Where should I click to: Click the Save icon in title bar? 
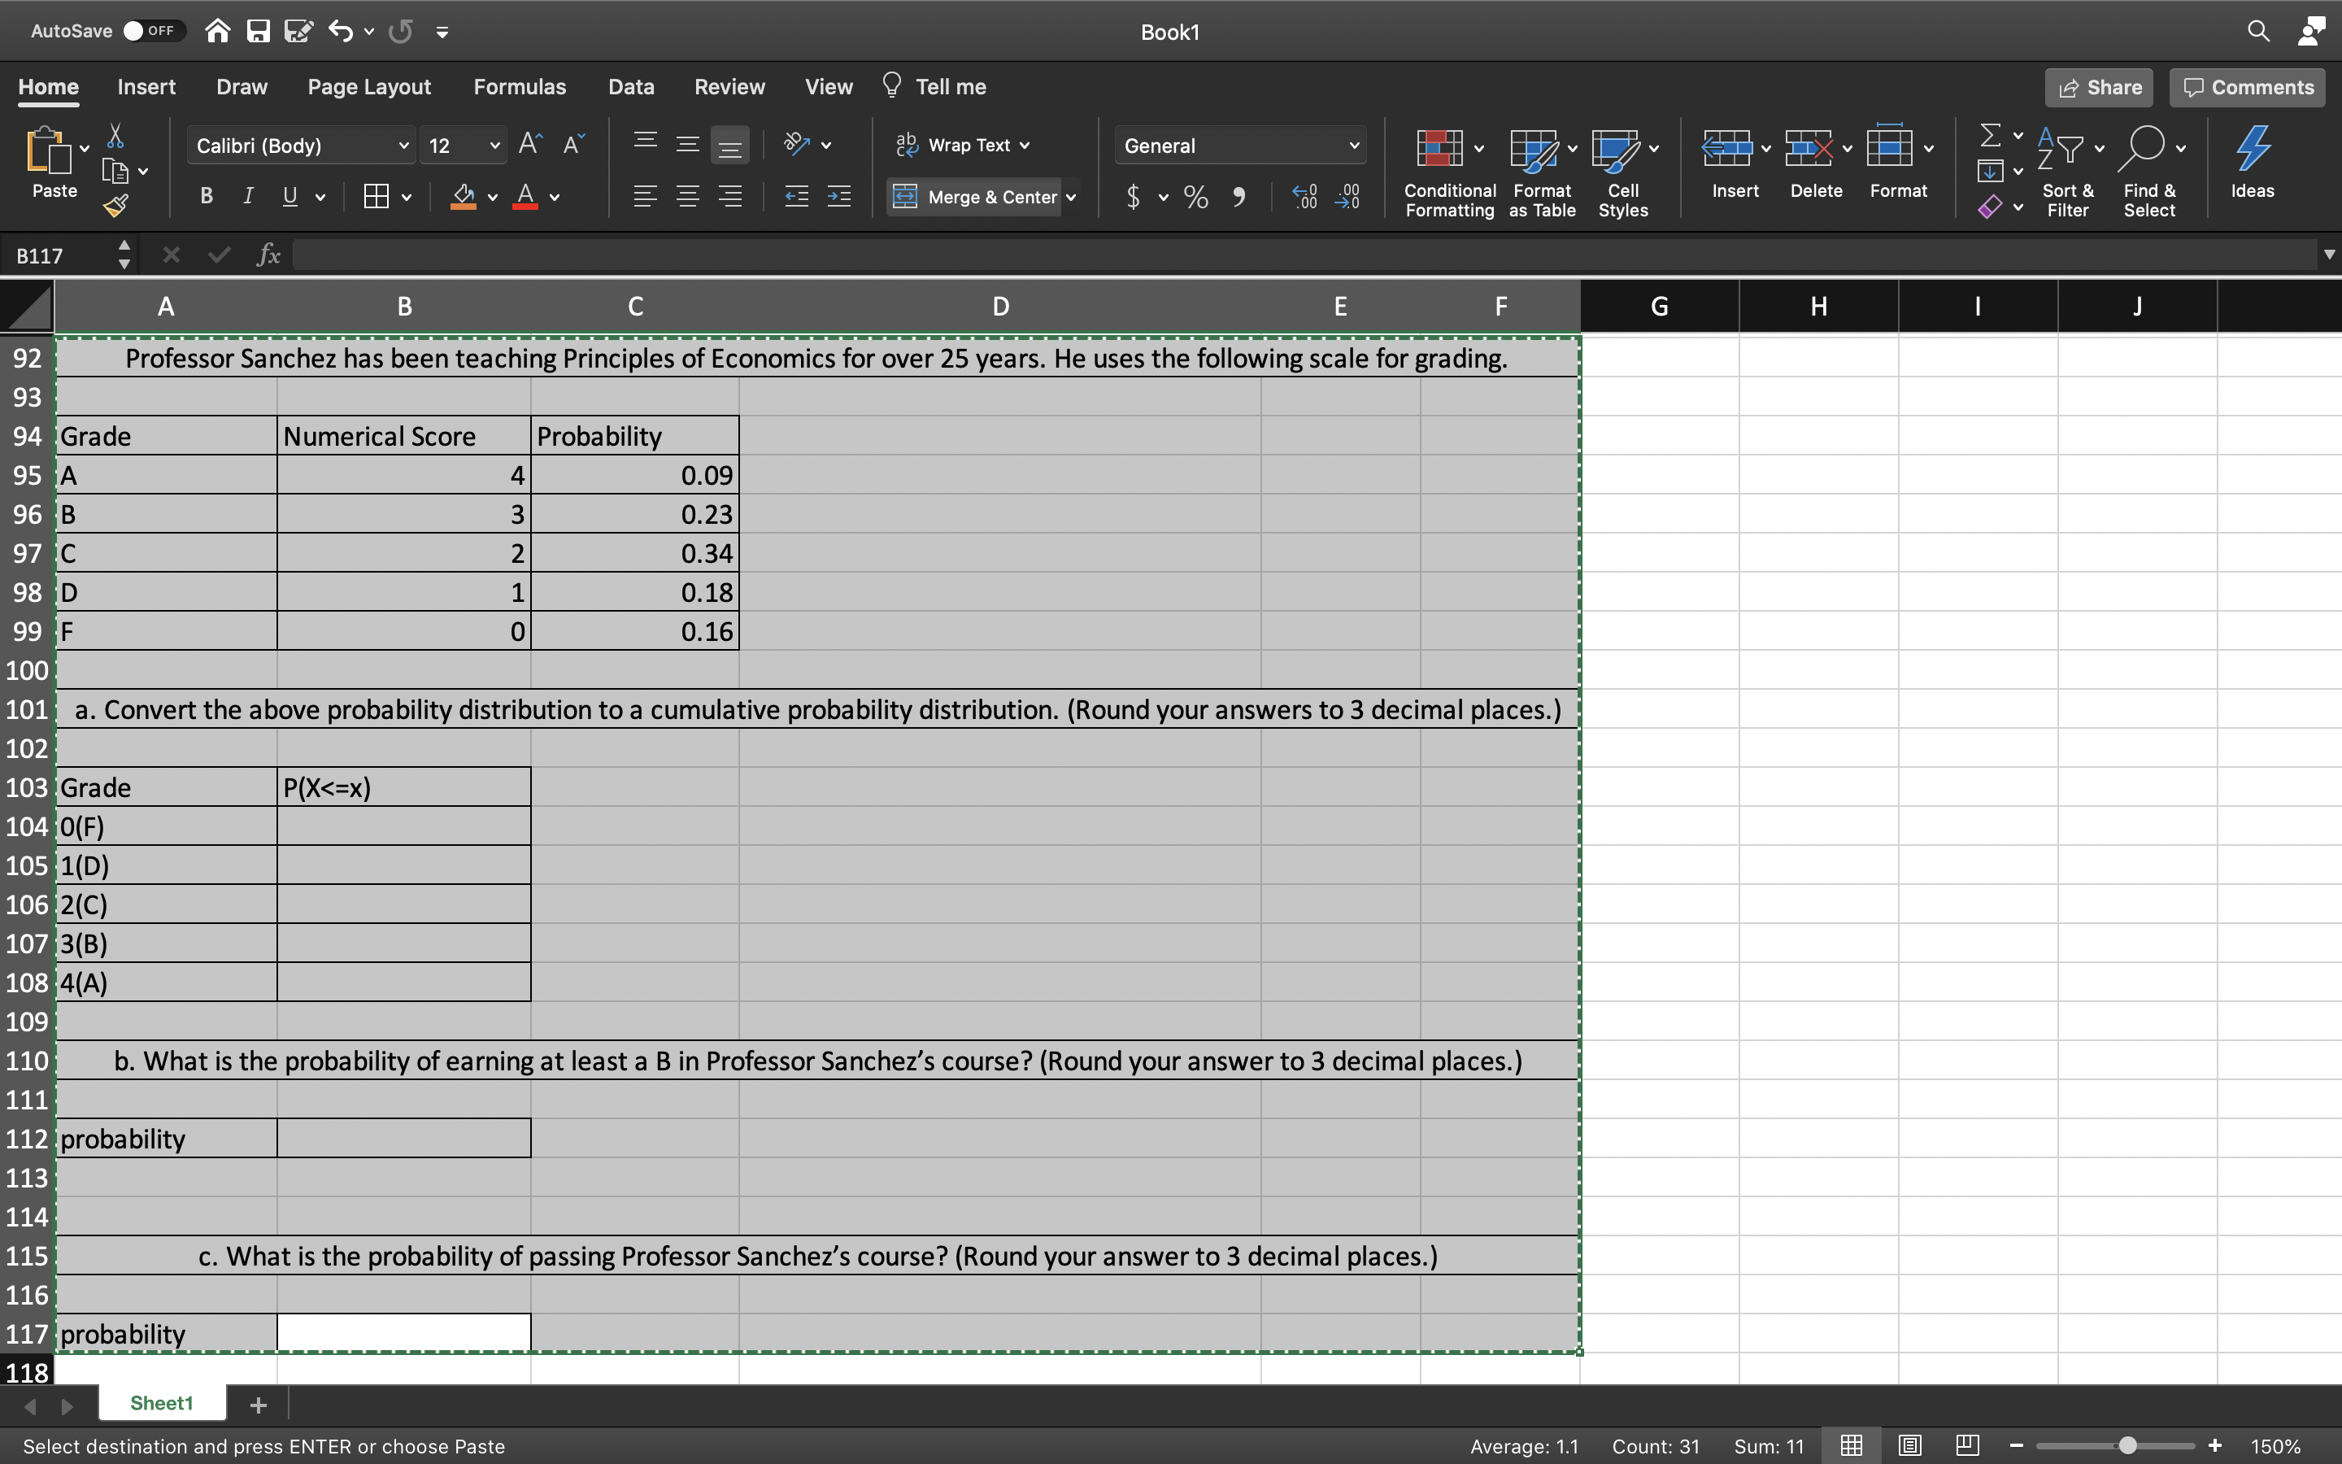click(x=258, y=31)
